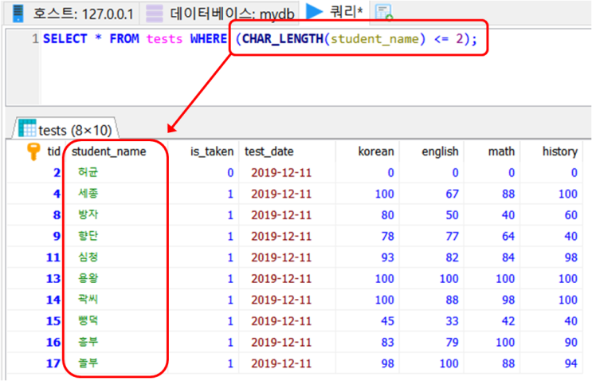Image resolution: width=592 pixels, height=381 pixels.
Task: Select the tests (8×10) result tab
Action: [66, 129]
